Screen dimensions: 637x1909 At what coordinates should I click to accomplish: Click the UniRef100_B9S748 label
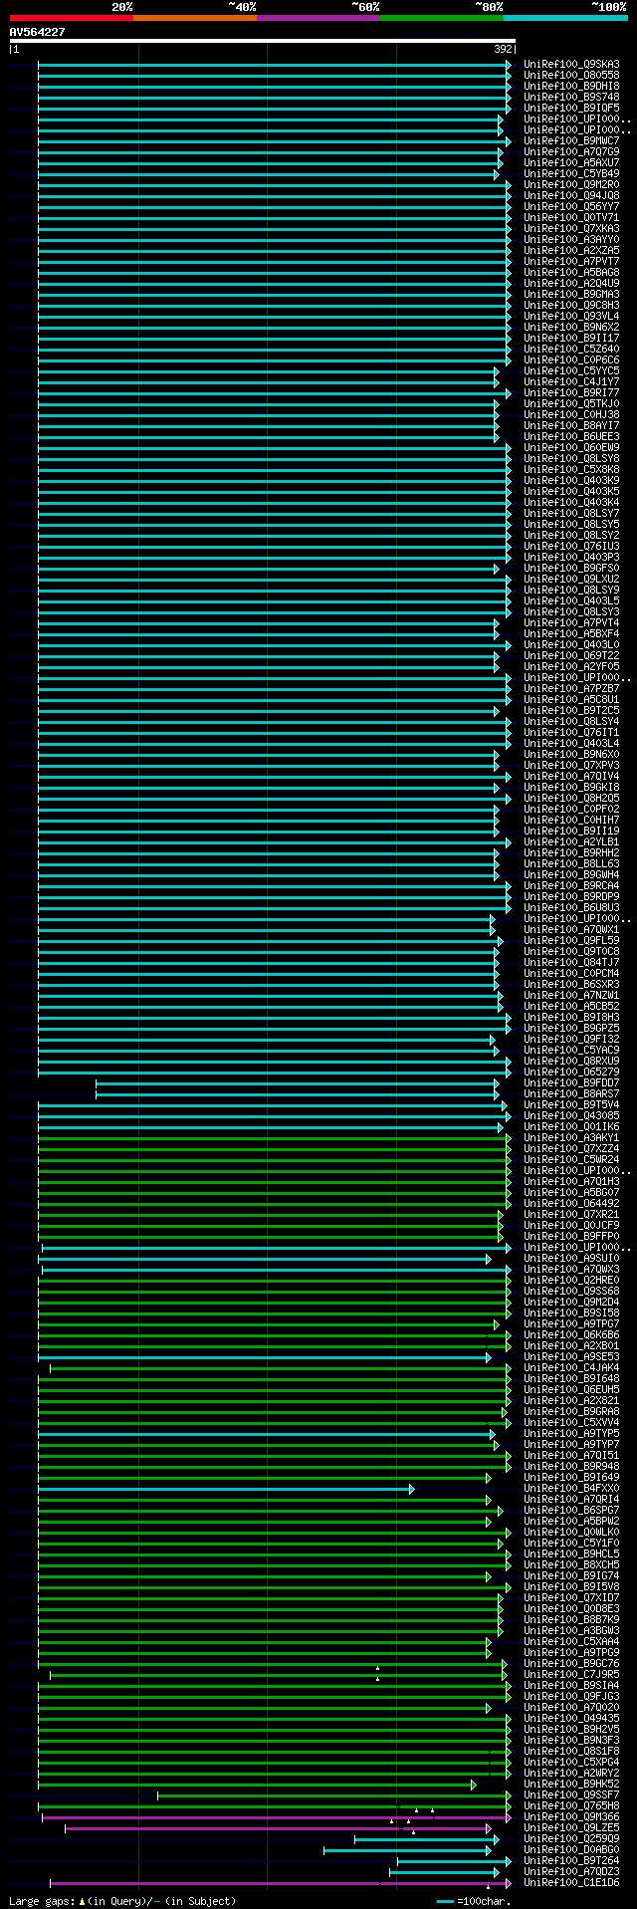571,97
